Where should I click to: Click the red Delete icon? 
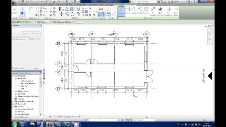90,15
